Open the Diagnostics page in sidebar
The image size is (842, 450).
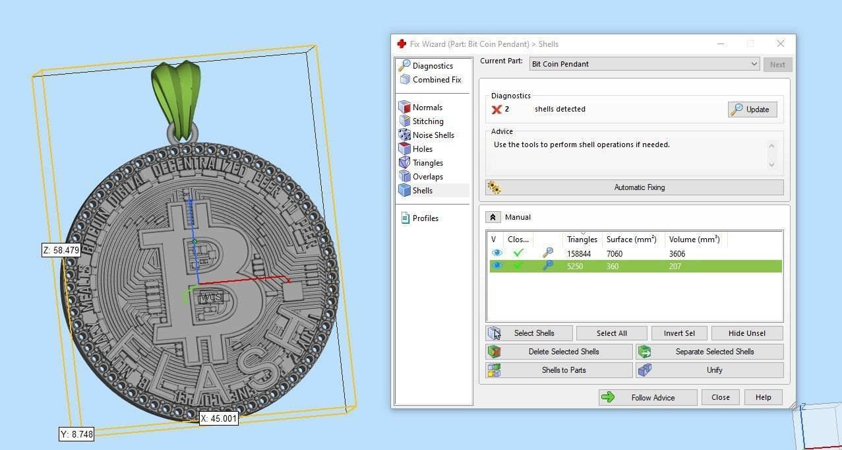(433, 66)
